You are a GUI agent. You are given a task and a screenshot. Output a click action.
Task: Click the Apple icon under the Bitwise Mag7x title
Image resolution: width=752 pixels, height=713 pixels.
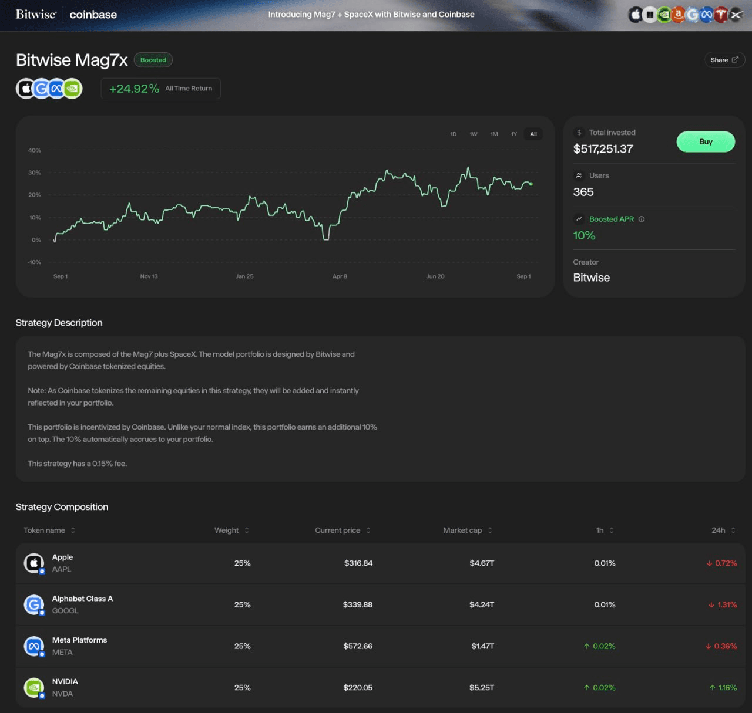[26, 89]
